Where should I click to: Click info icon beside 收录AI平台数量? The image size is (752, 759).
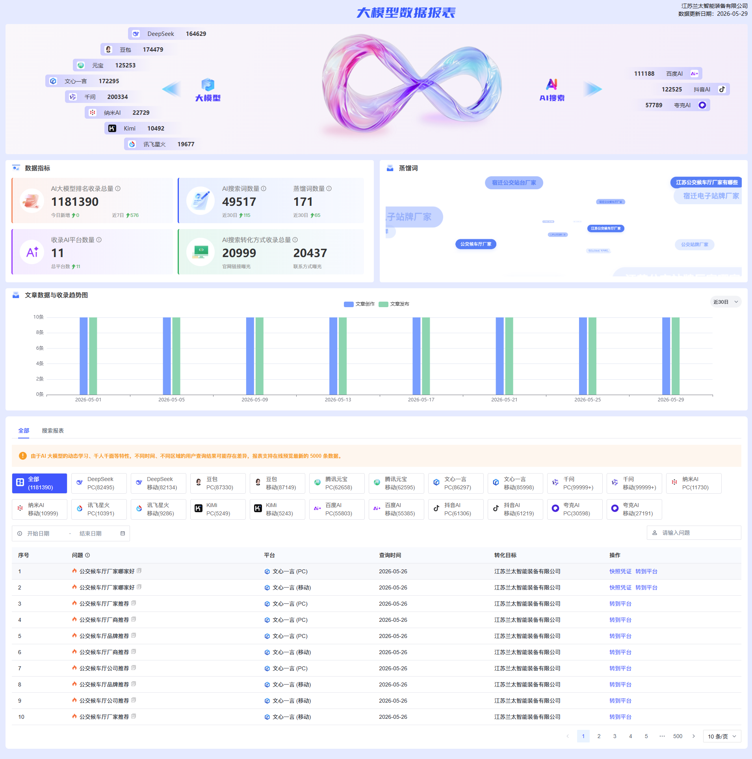(99, 240)
